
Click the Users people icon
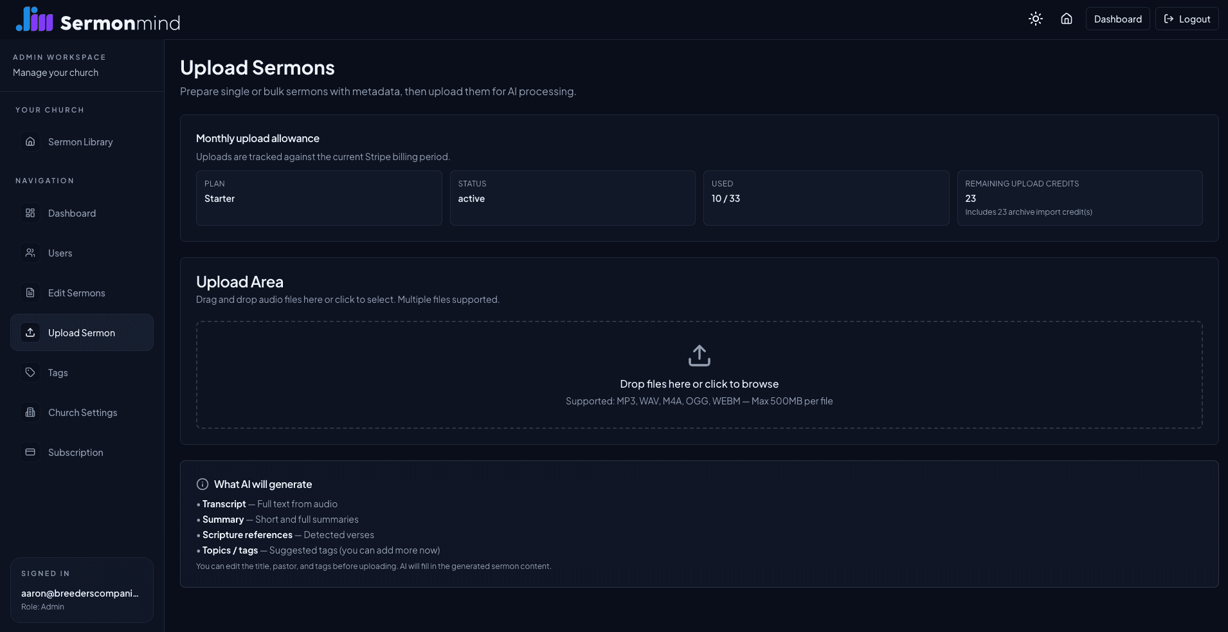(x=30, y=253)
